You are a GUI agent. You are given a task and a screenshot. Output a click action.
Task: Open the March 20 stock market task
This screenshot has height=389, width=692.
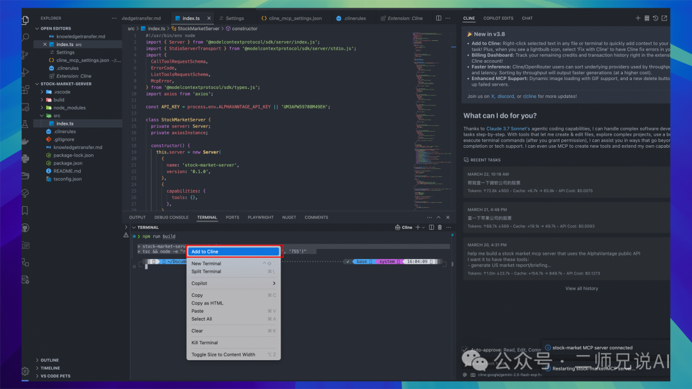[566, 260]
